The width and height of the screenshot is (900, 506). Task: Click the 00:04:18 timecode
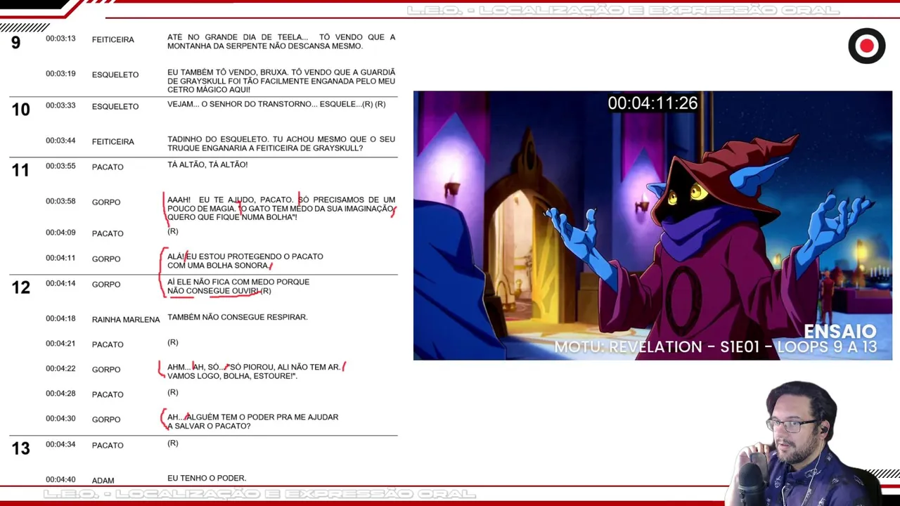click(60, 318)
